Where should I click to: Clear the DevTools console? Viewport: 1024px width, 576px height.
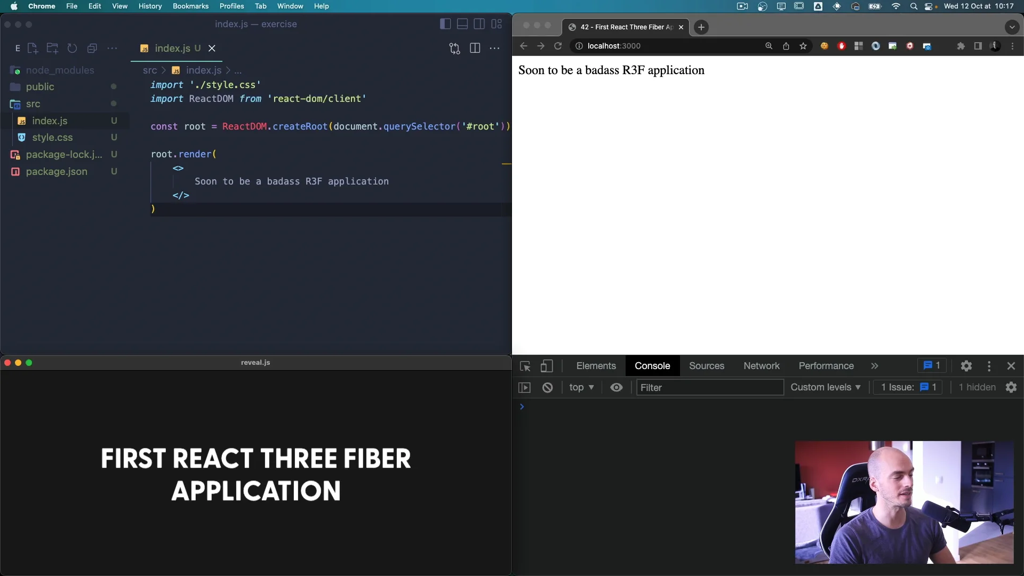click(548, 388)
